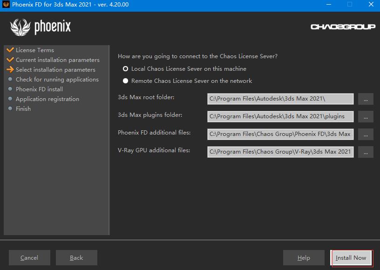The width and height of the screenshot is (380, 270).
Task: Close the Phoenix FD installer window
Action: pyautogui.click(x=371, y=4)
